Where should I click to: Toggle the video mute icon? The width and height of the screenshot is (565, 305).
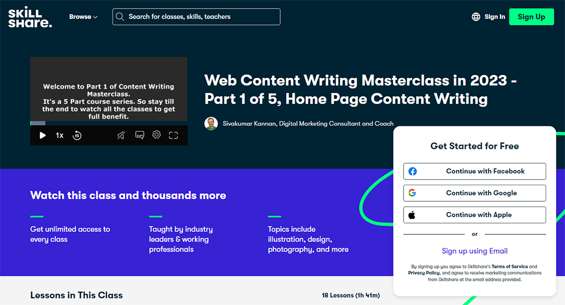[121, 135]
